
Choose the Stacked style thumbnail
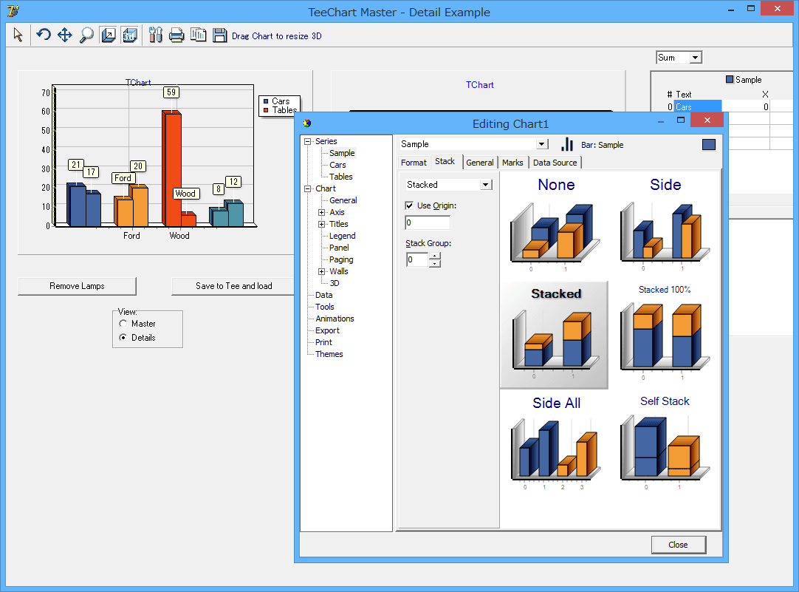pos(555,335)
